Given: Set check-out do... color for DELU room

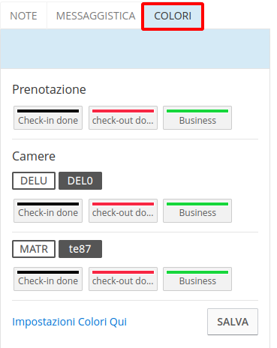Looking at the screenshot, I should click(x=123, y=211).
